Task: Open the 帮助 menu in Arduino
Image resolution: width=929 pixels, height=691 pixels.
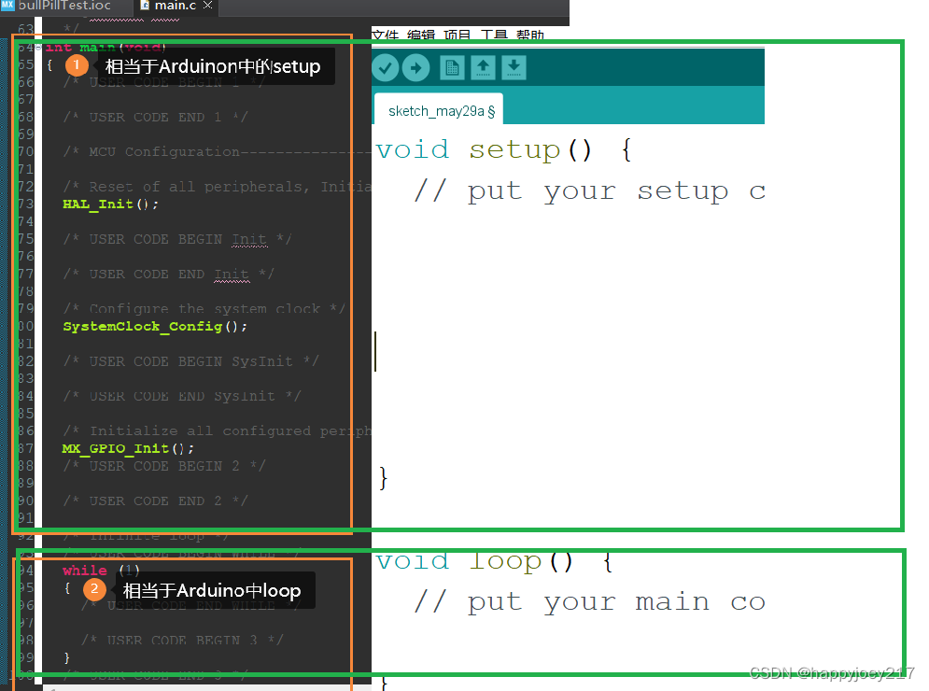Action: pyautogui.click(x=529, y=35)
